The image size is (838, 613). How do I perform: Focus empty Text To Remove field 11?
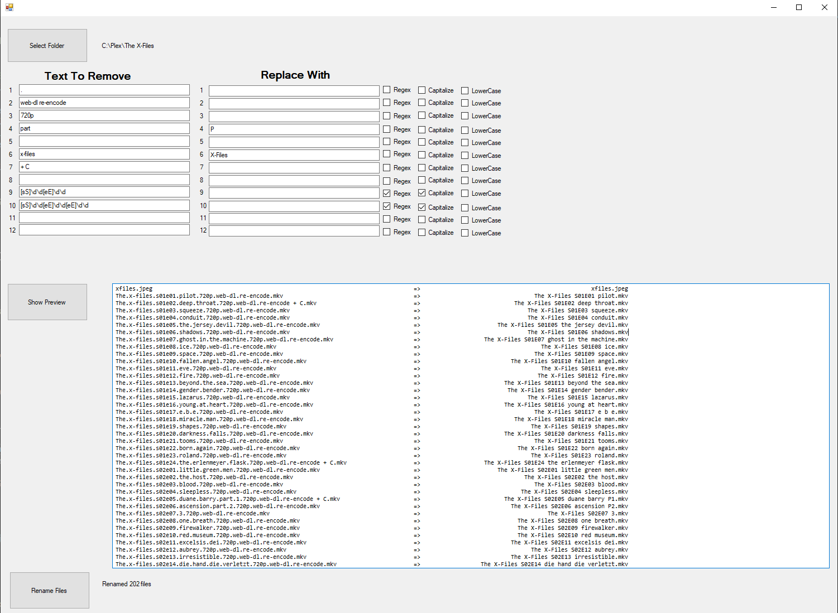[104, 218]
